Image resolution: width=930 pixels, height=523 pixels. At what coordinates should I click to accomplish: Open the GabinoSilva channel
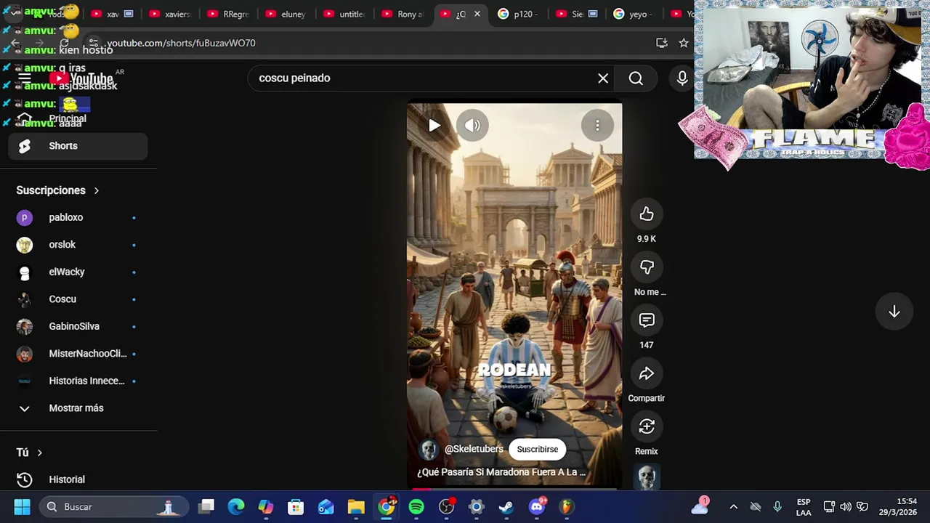coord(78,326)
